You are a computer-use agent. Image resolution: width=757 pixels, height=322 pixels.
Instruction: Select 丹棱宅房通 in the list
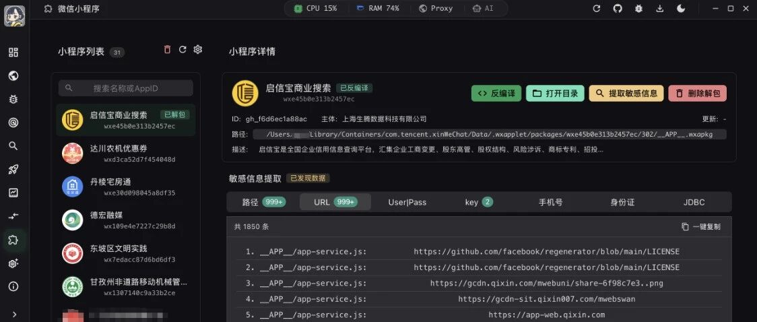tap(125, 187)
